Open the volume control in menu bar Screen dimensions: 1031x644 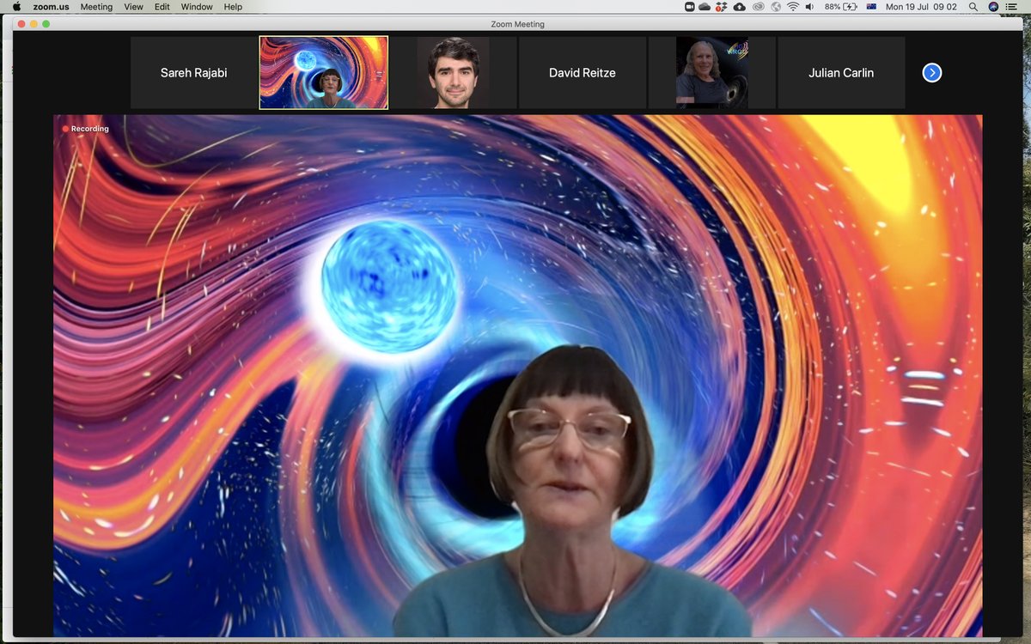coord(811,7)
